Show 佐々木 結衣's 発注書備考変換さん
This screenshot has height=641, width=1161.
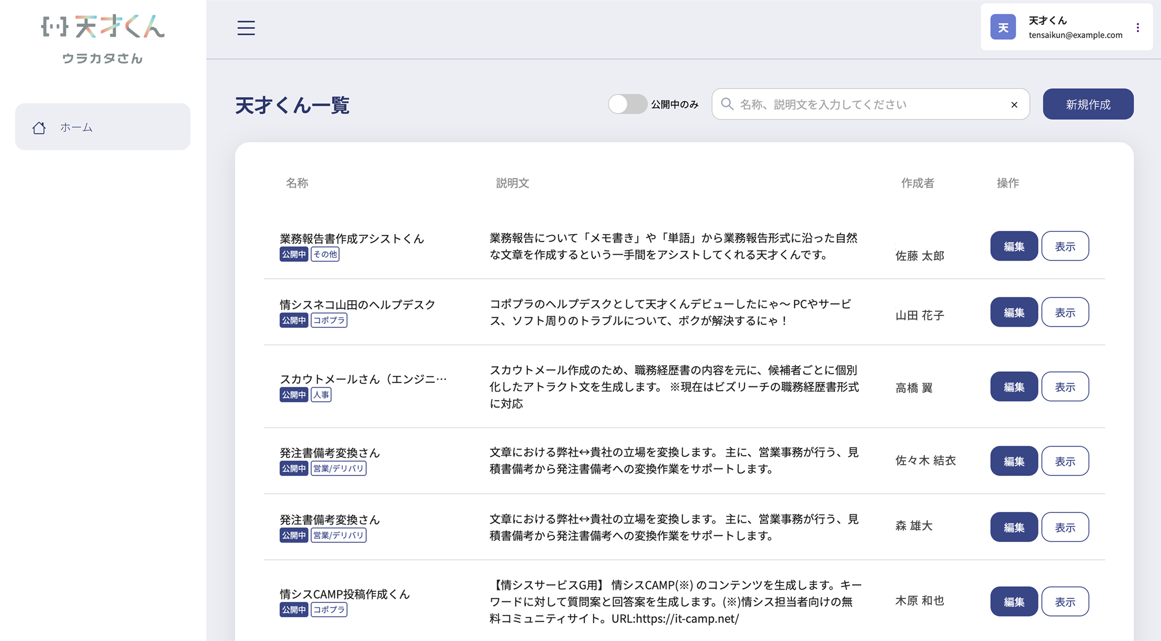pos(1065,461)
